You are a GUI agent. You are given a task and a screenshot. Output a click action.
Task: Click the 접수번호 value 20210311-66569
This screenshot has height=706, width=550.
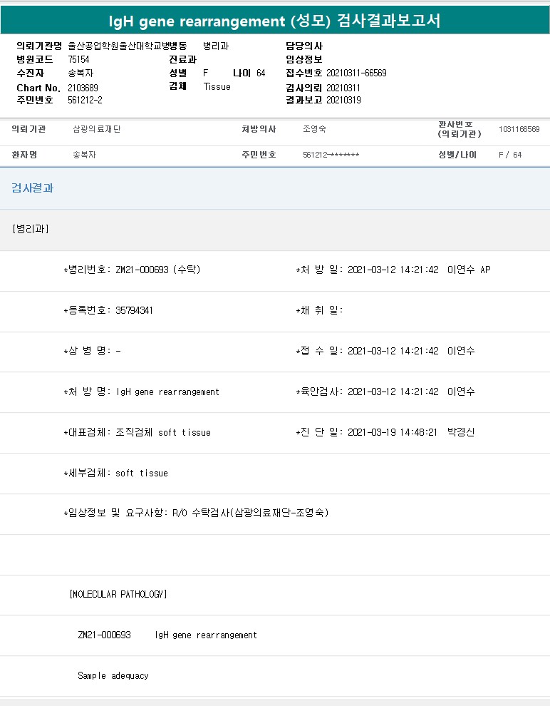356,73
